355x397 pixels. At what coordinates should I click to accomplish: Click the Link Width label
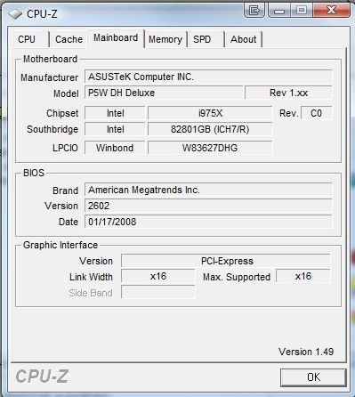91,277
